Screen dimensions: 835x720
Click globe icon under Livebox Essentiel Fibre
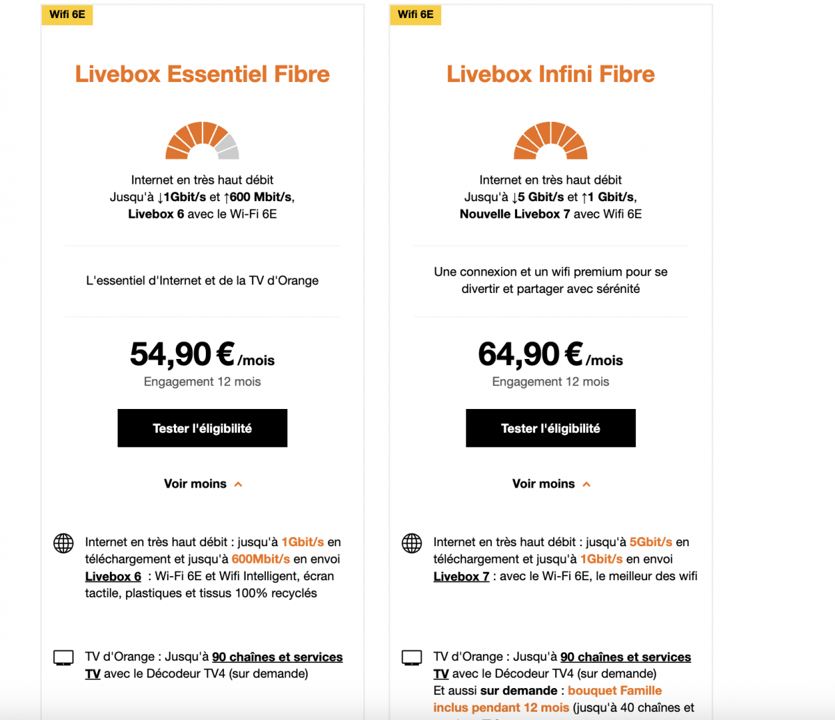click(x=63, y=543)
